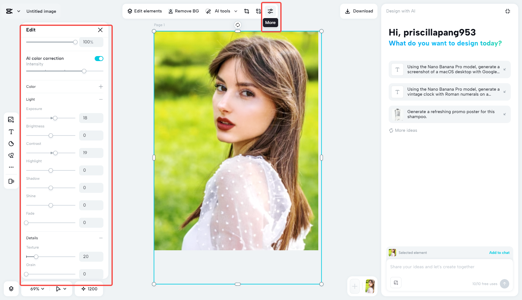522x300 pixels.
Task: Click the Add to chat link
Action: pos(499,253)
